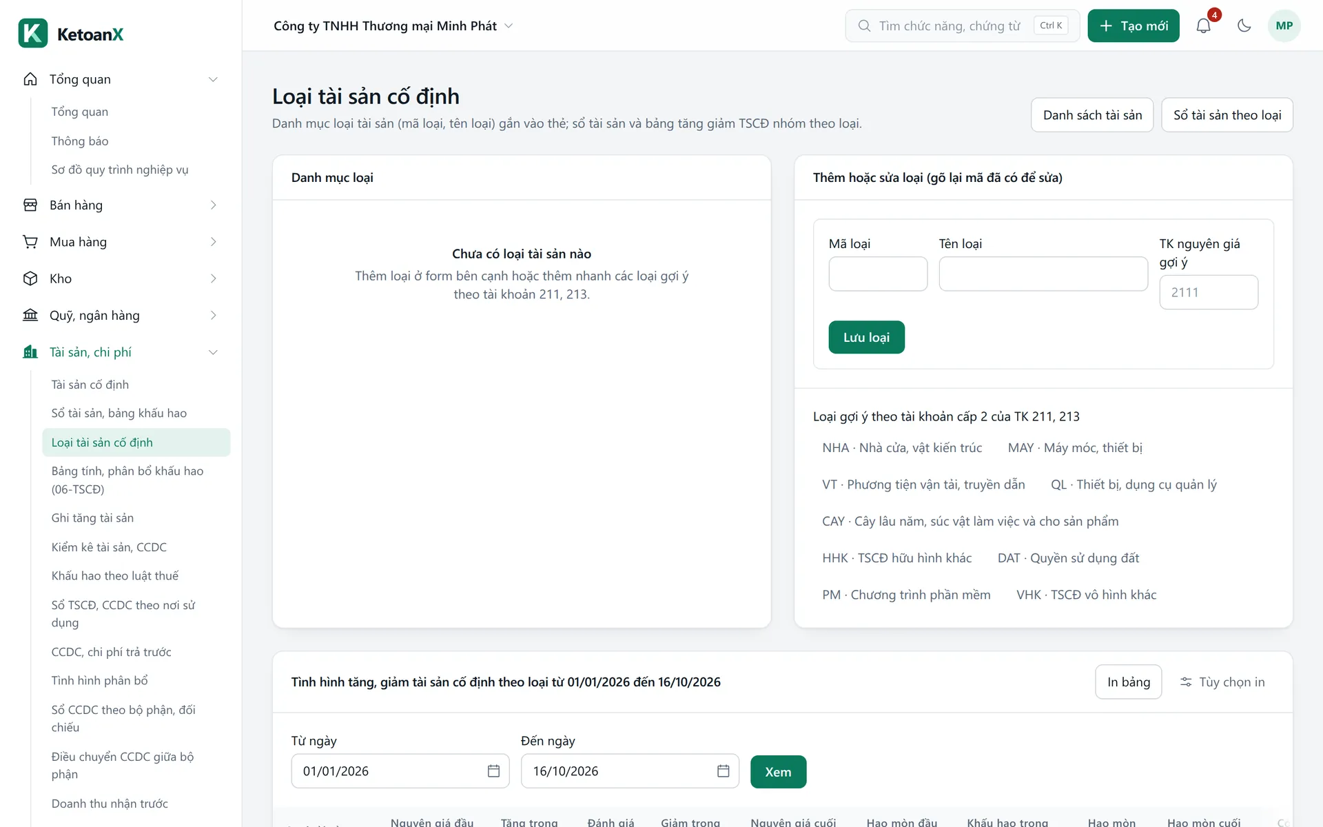The width and height of the screenshot is (1323, 827).
Task: Expand the Bán hàng menu chevron
Action: tap(213, 205)
